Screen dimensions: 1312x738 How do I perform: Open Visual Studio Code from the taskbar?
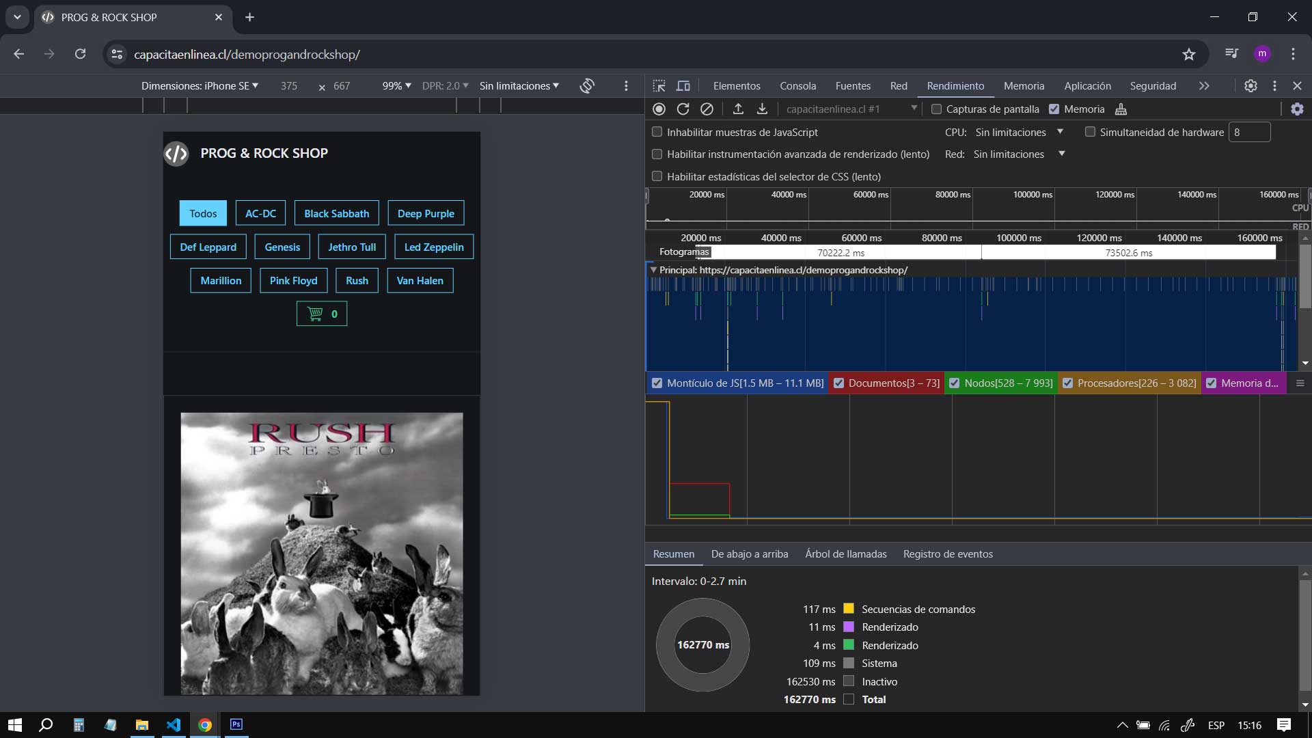[x=174, y=724]
